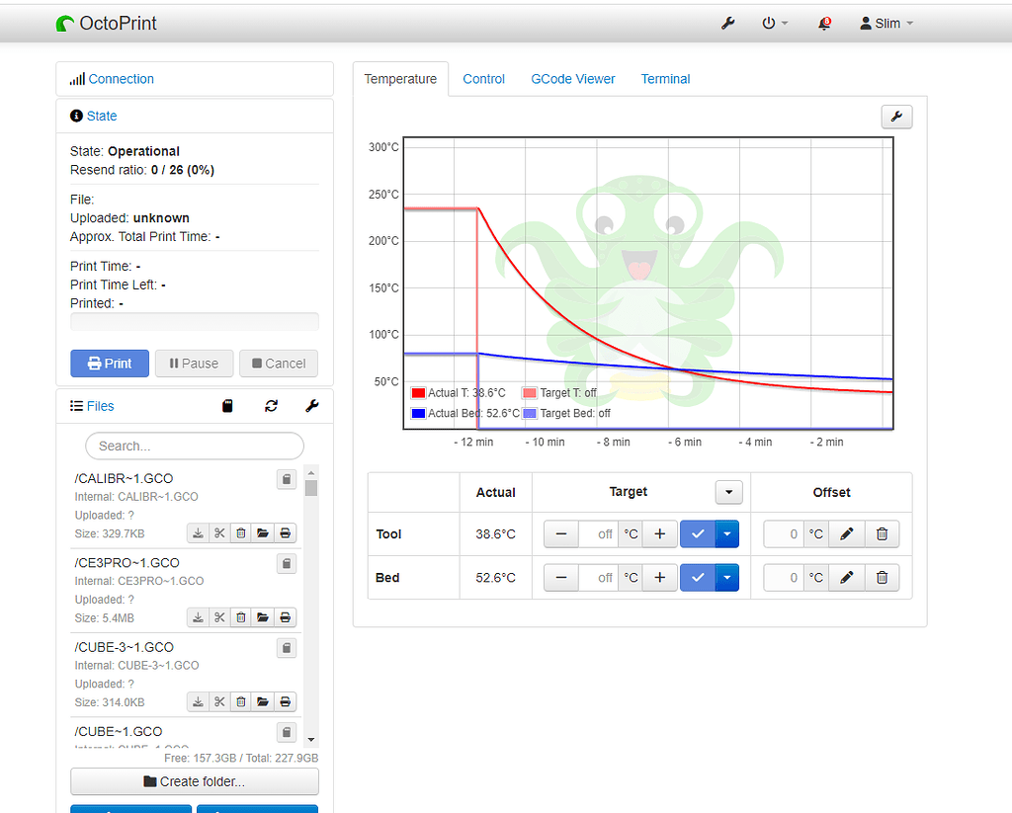1012x813 pixels.
Task: Clear the Bed offset using its trash icon
Action: click(x=882, y=577)
